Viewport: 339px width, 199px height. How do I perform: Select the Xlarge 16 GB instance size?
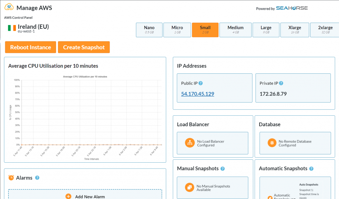click(295, 30)
